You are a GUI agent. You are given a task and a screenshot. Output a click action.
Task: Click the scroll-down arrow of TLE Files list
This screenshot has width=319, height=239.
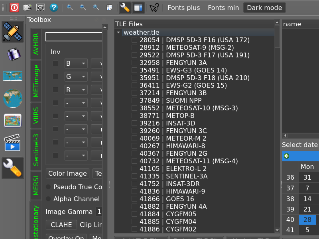(277, 230)
